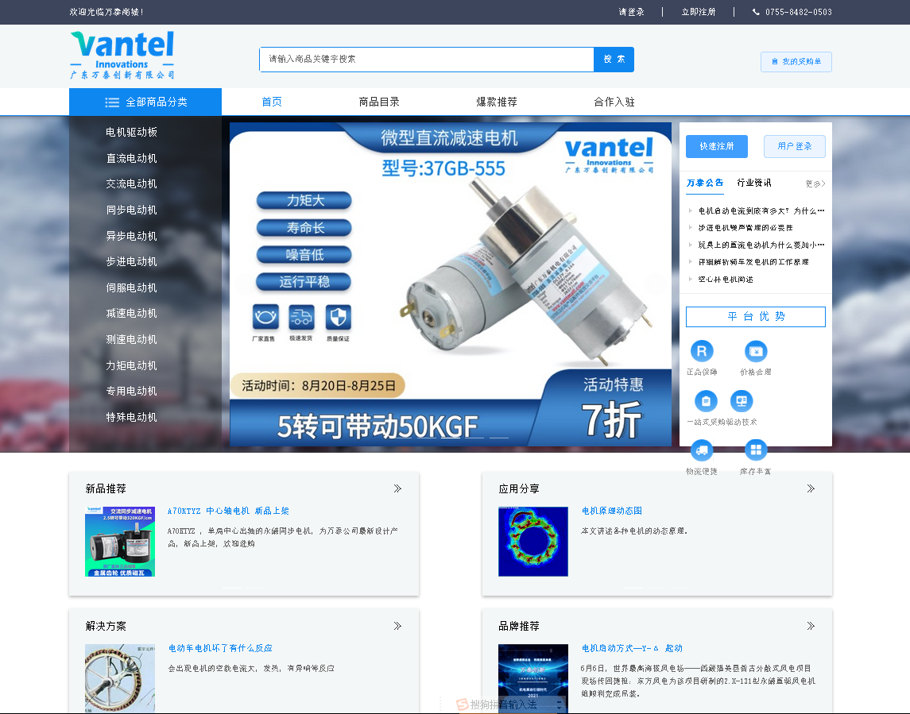This screenshot has height=714, width=910.
Task: Click the 立即注册 link
Action: (698, 12)
